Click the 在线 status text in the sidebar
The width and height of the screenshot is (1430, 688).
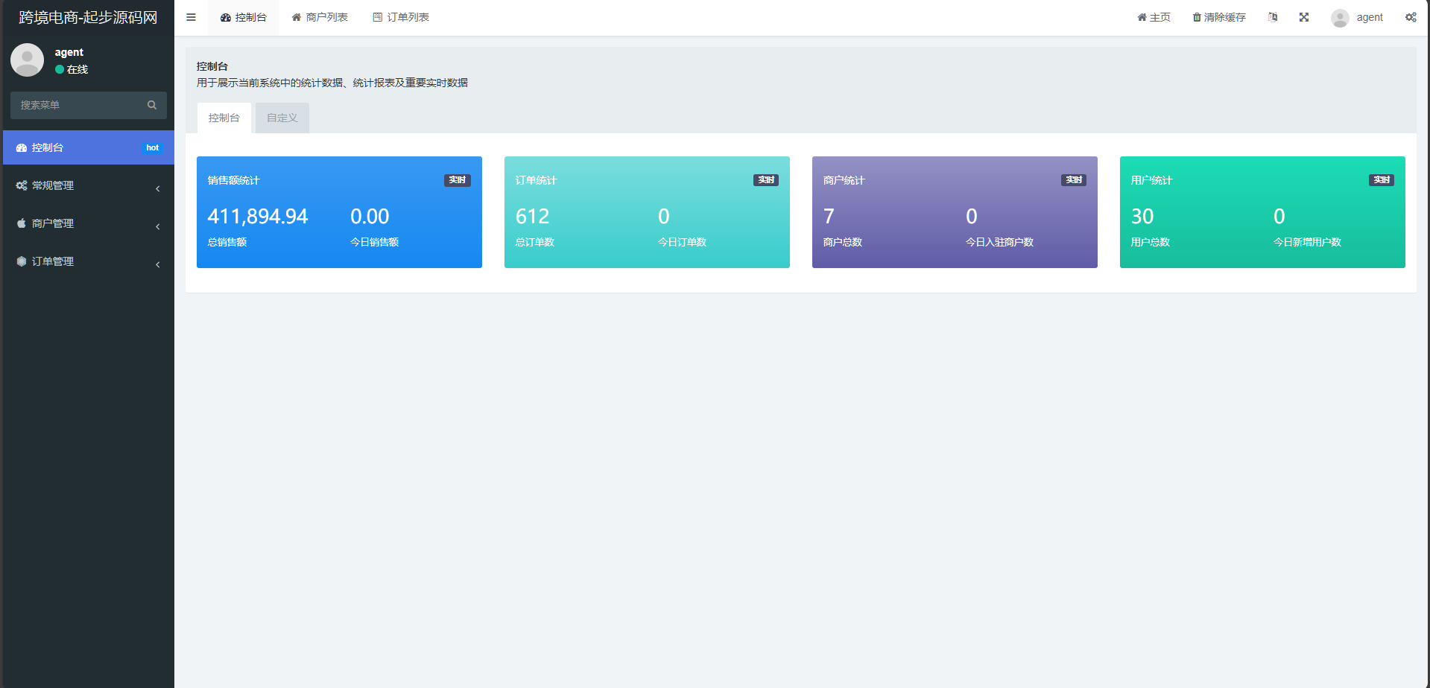pyautogui.click(x=77, y=69)
